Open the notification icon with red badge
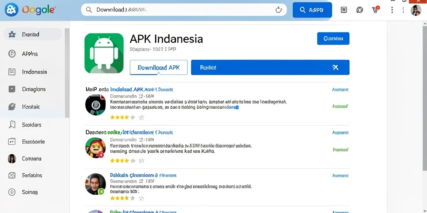 click(376, 10)
